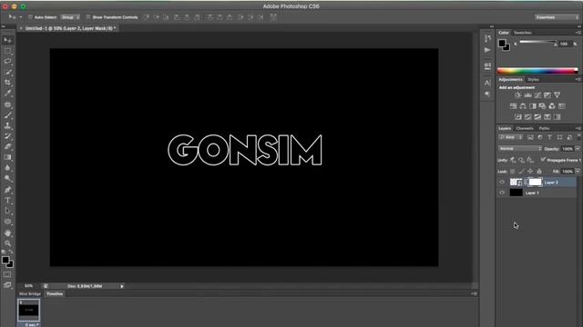Open the Normal blend mode dropdown

(x=520, y=149)
